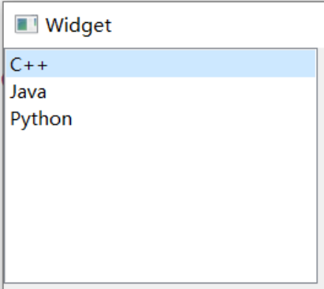Click blank title bar right of Widget
This screenshot has width=324, height=289.
click(215, 25)
